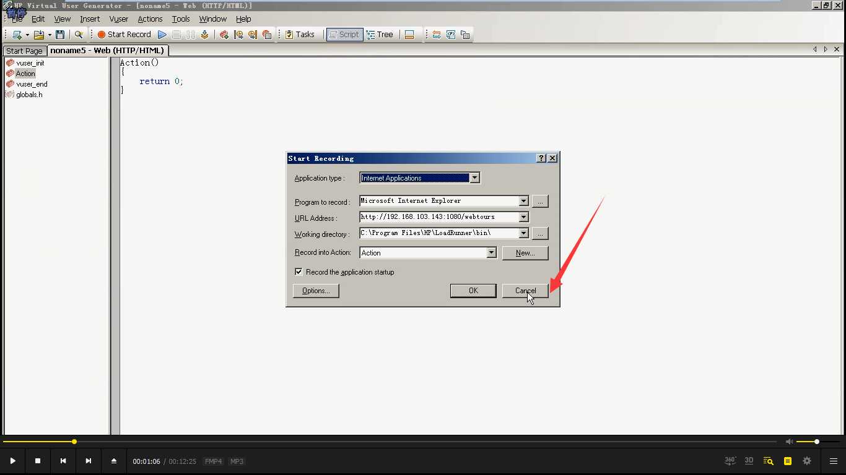Click the Find magnifier toolbar icon
846x475 pixels.
point(79,35)
